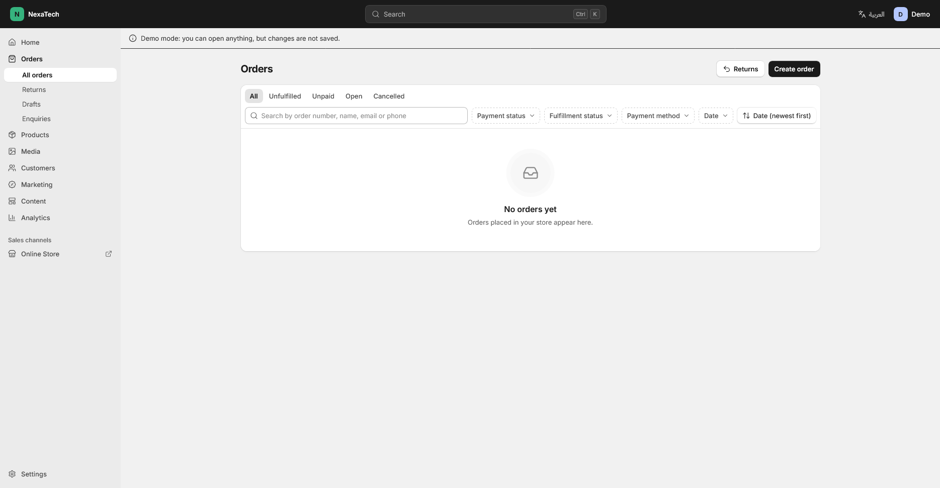Click the Orders bag icon in sidebar
This screenshot has height=488, width=940.
(12, 59)
